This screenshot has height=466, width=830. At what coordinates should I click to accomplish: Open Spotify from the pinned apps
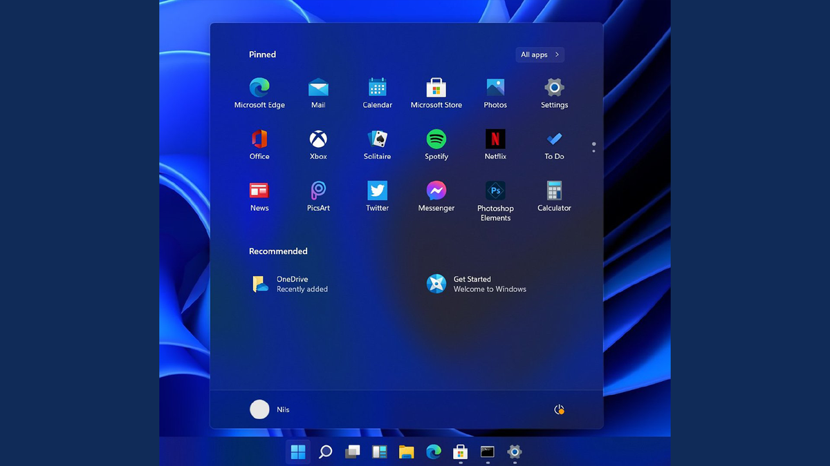coord(436,139)
